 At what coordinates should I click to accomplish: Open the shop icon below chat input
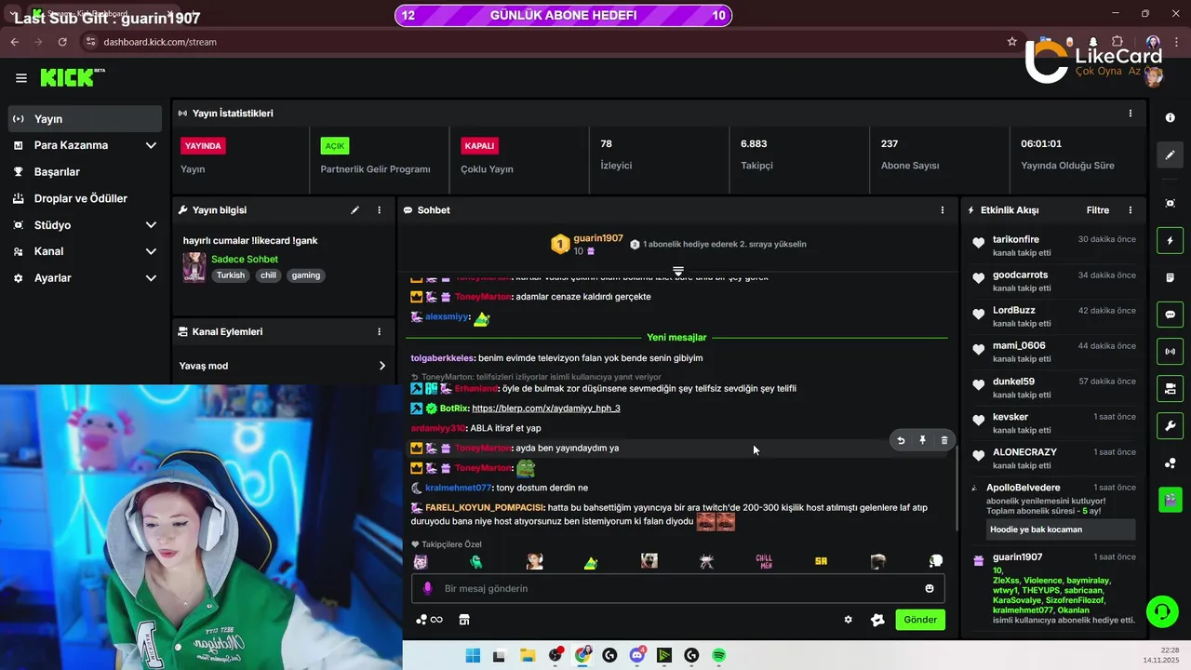pos(464,620)
